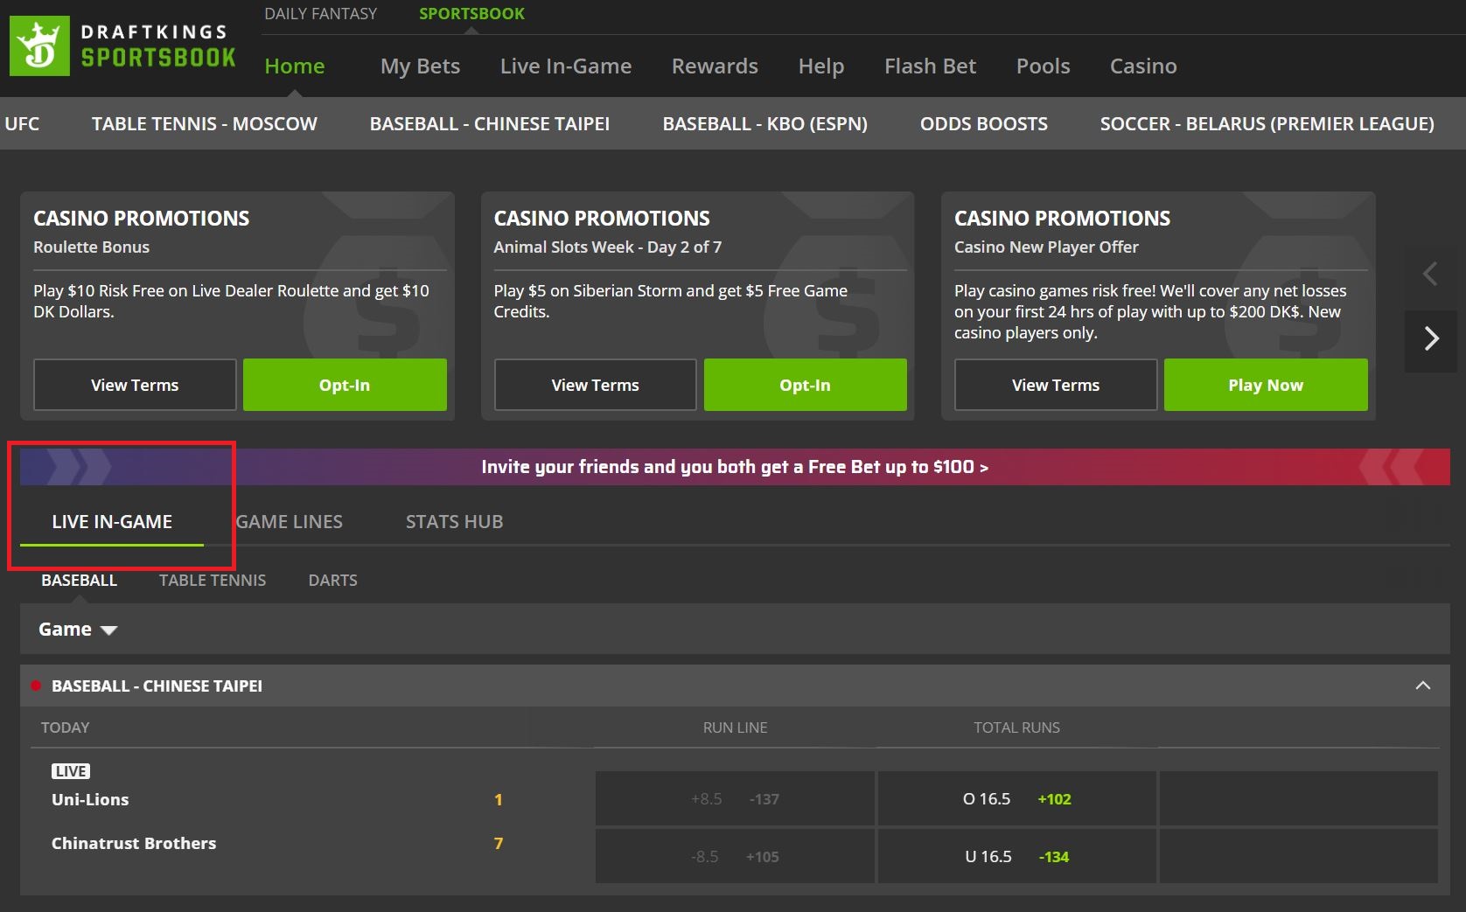Opt-In to Animal Slots Week promotion
Screen dimensions: 1466x912
[806, 385]
